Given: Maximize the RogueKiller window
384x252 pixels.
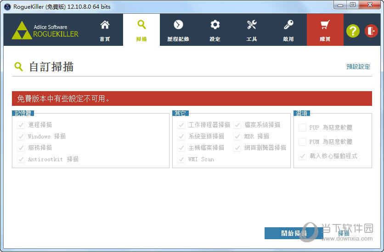Looking at the screenshot, I should click(x=353, y=5).
